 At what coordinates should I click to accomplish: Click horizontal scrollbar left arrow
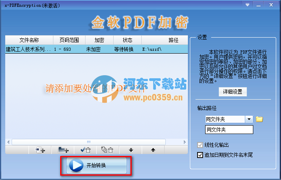click(x=8, y=142)
